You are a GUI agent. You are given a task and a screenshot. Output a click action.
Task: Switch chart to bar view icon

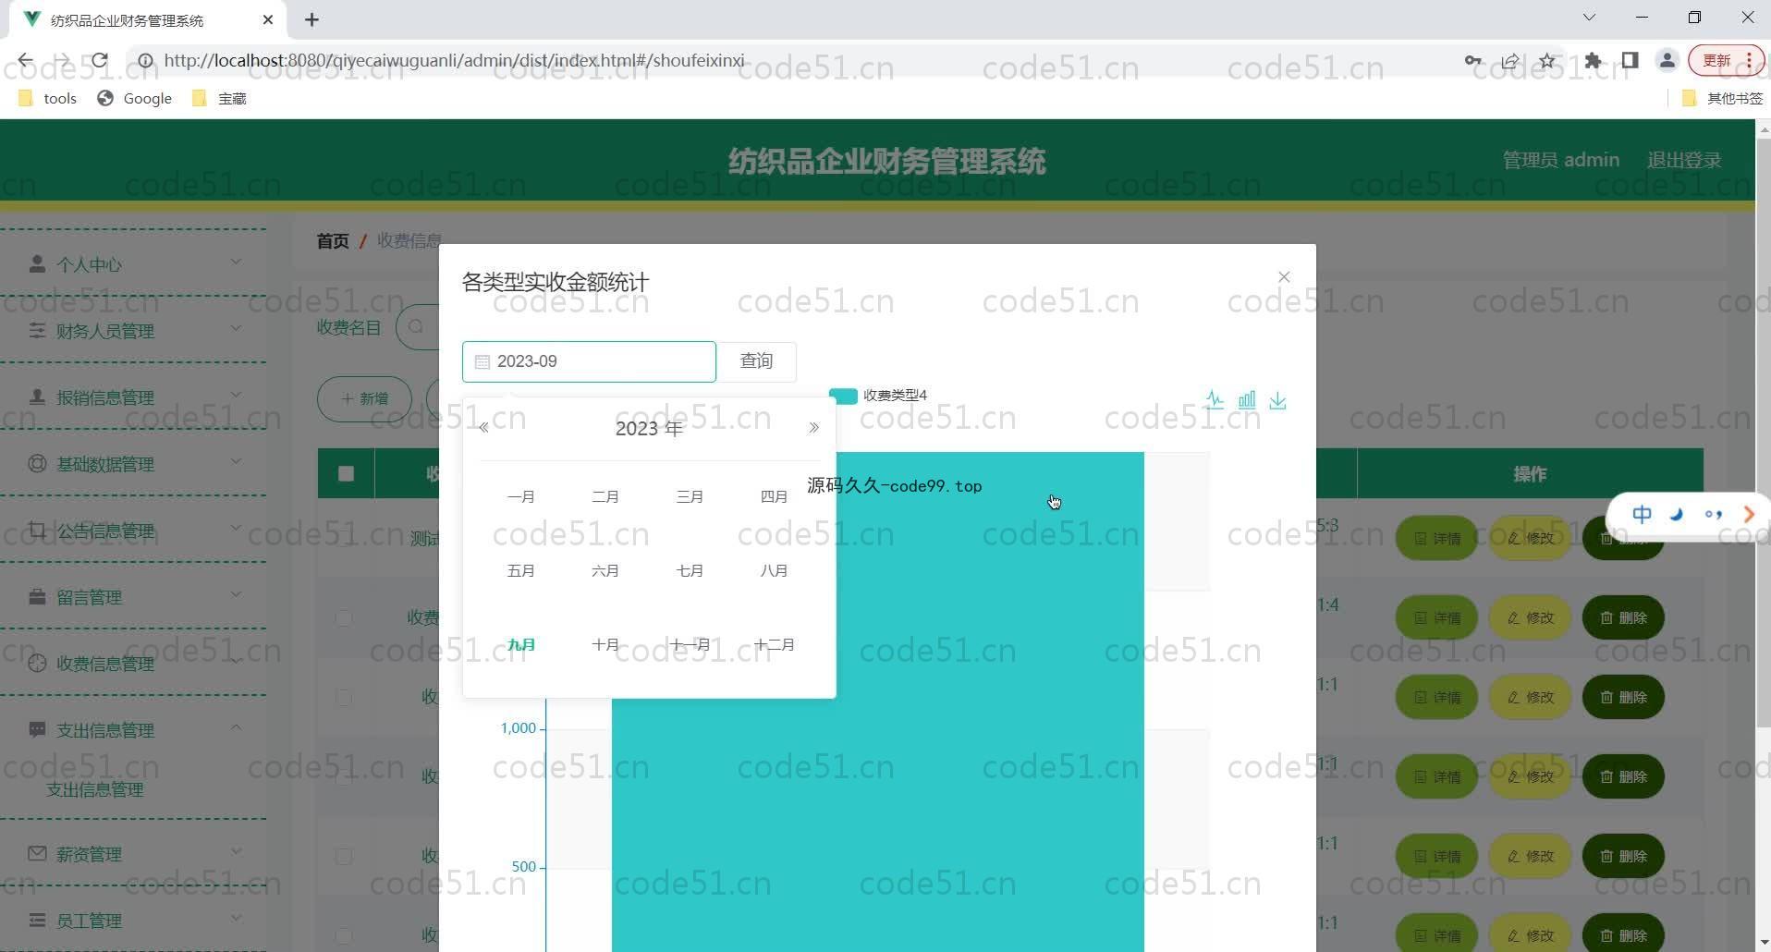(1247, 400)
